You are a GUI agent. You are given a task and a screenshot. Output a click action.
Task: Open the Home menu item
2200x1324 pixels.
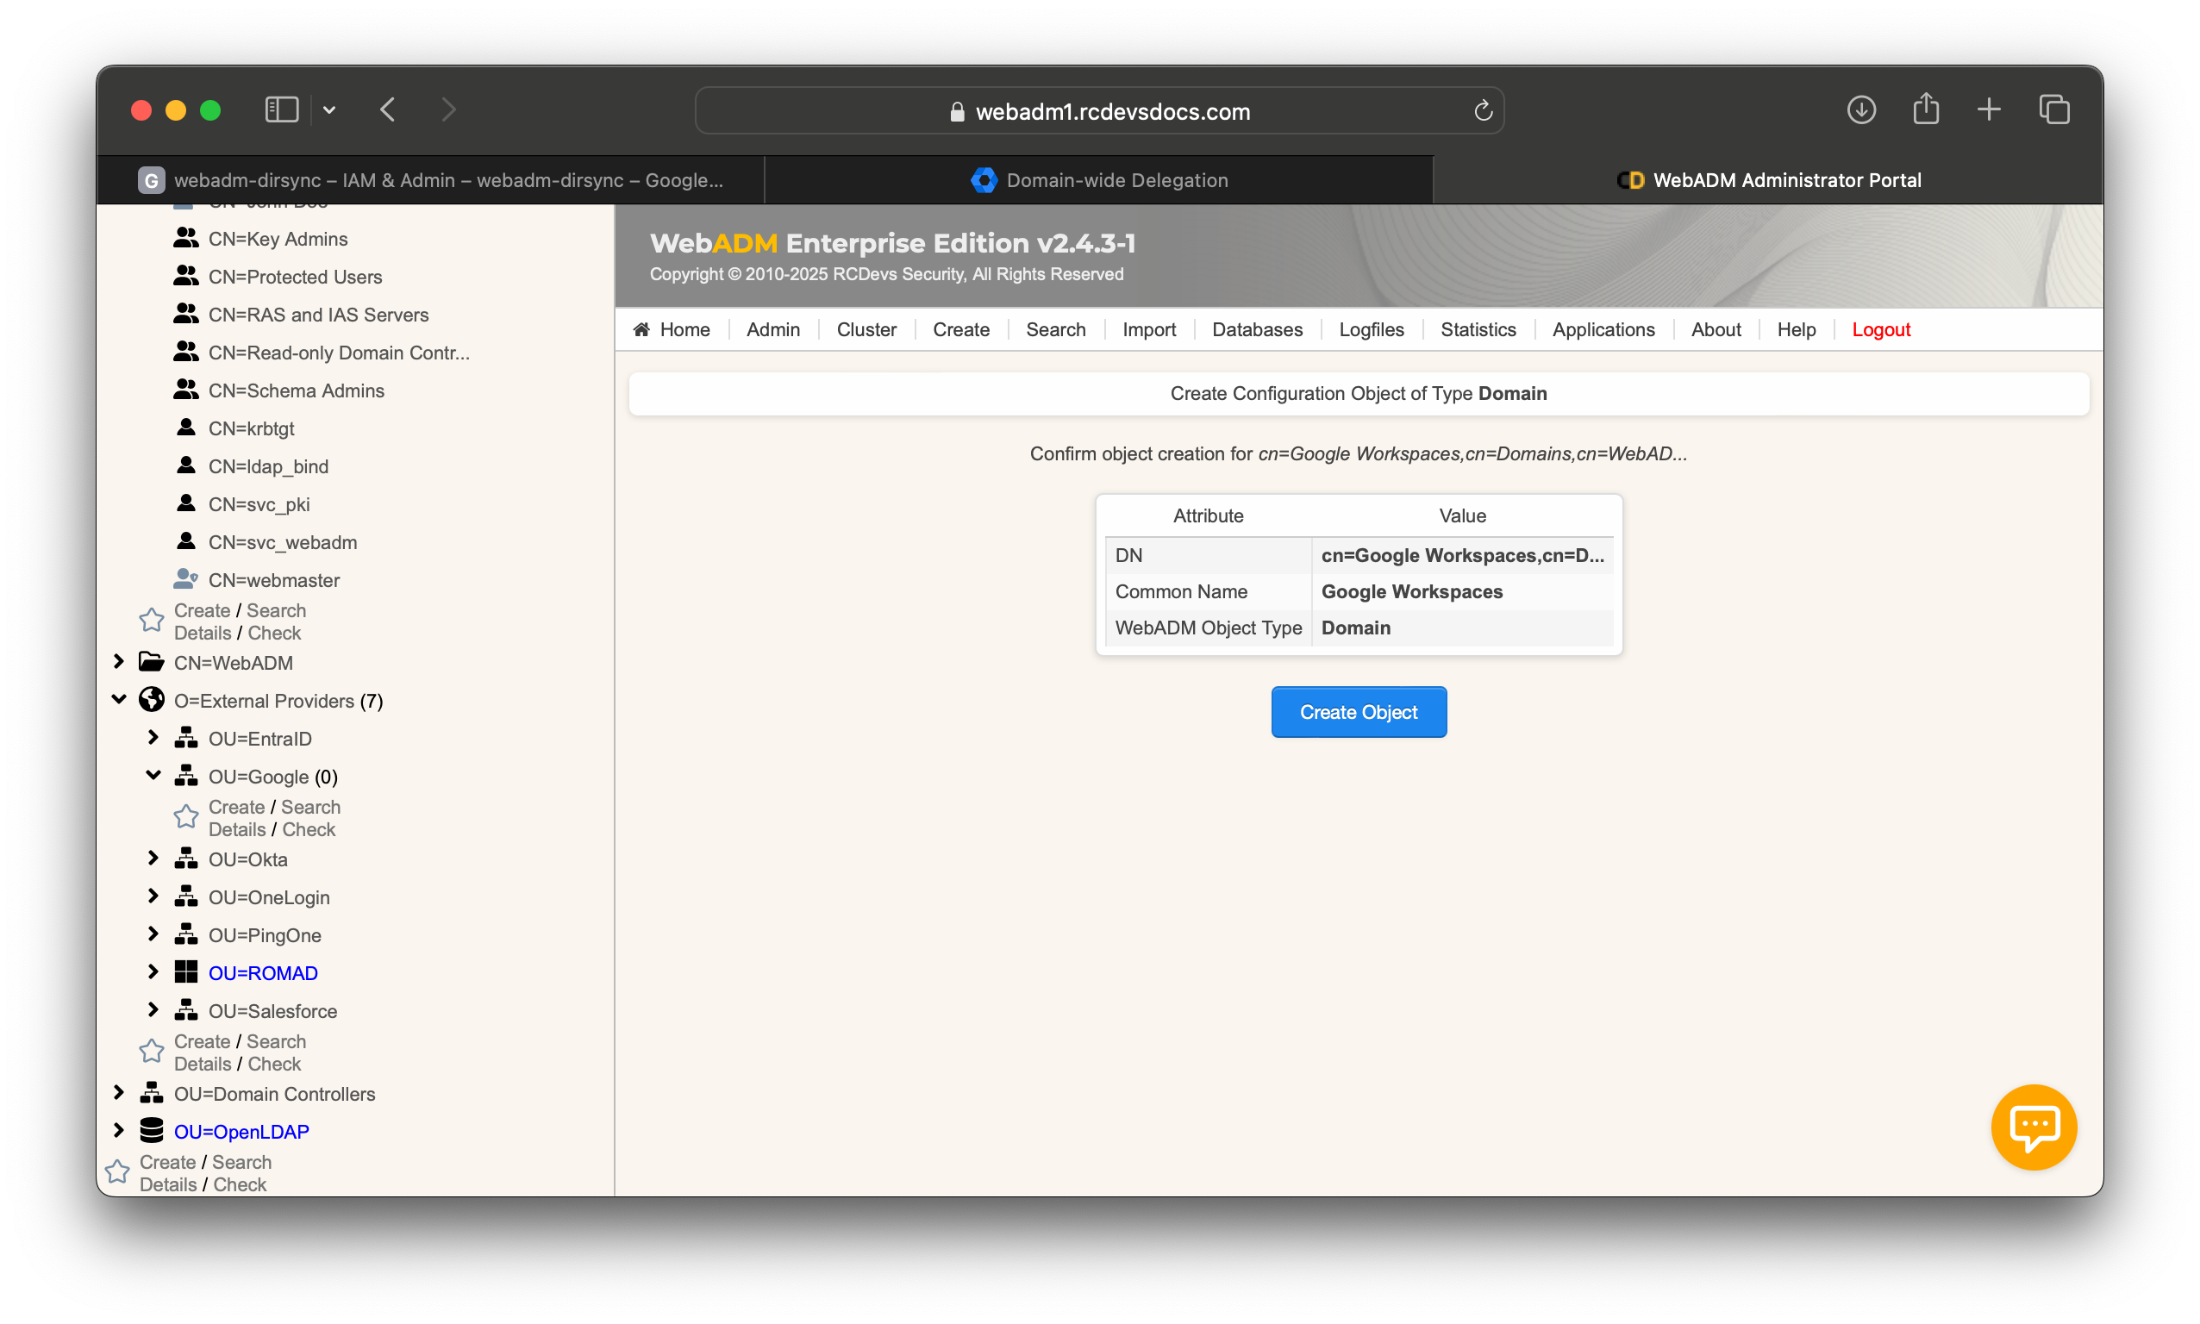coord(671,329)
